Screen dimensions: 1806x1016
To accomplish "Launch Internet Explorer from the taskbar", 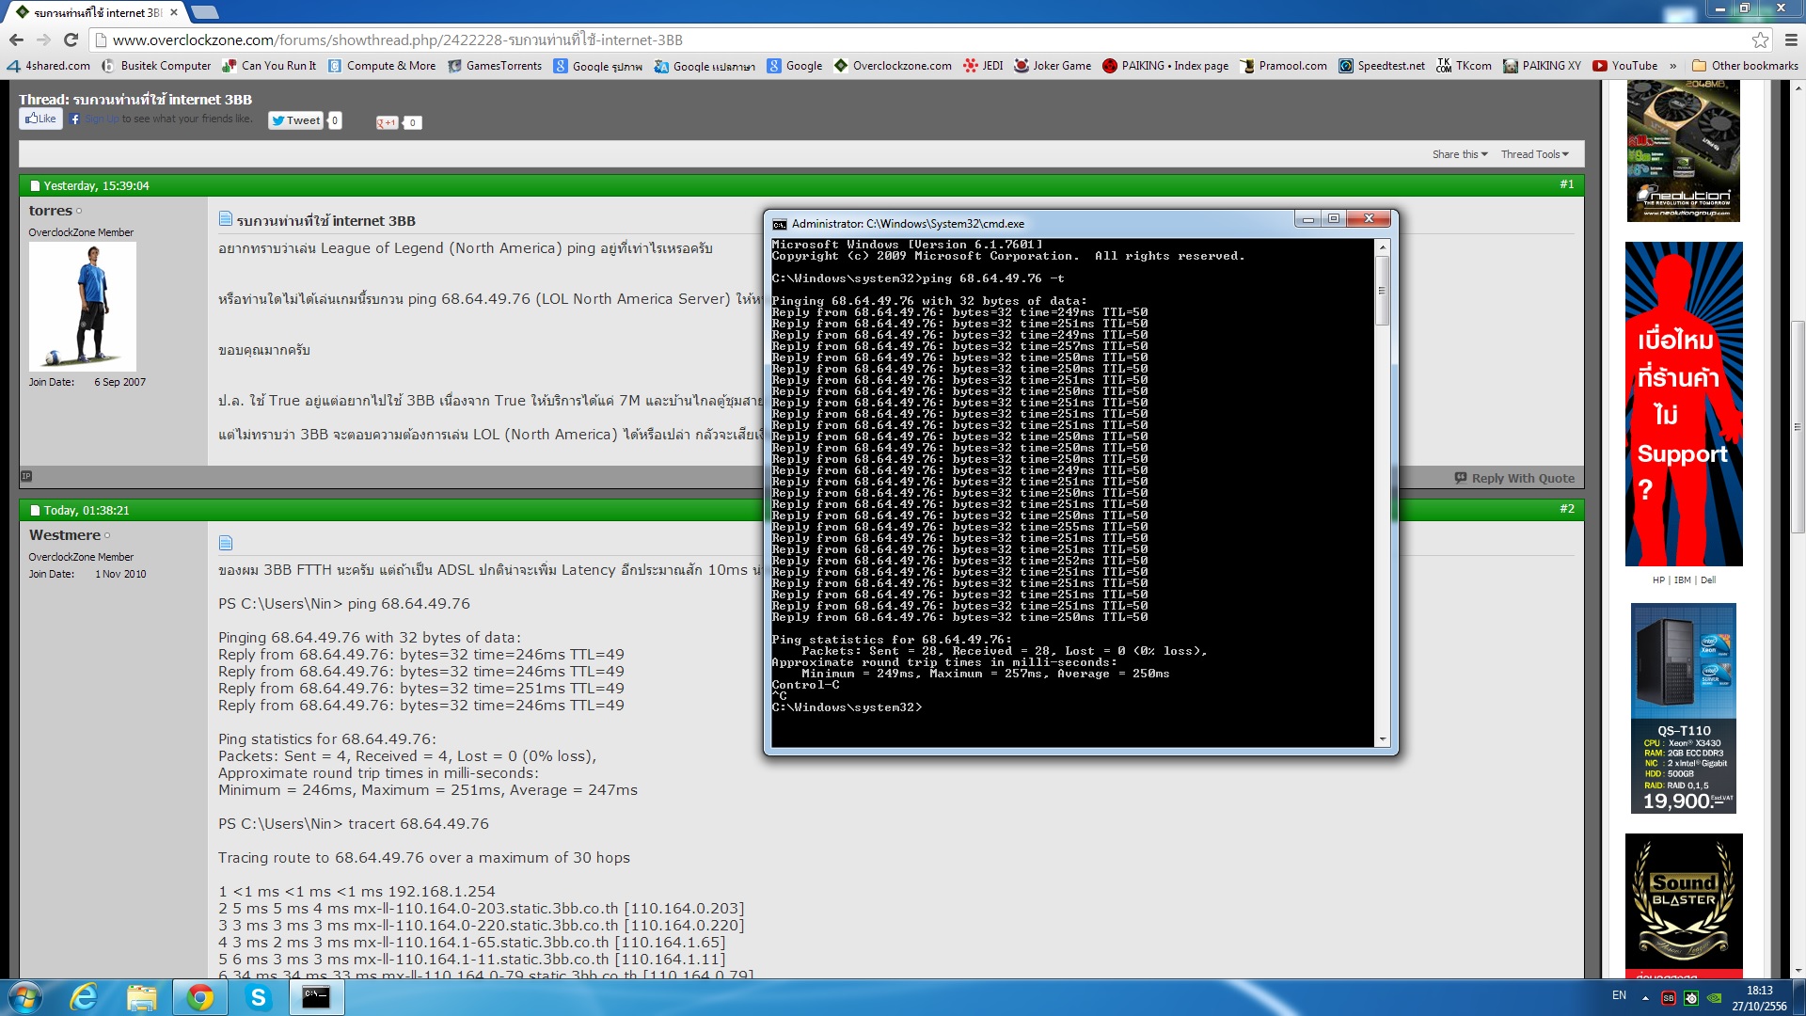I will coord(85,997).
